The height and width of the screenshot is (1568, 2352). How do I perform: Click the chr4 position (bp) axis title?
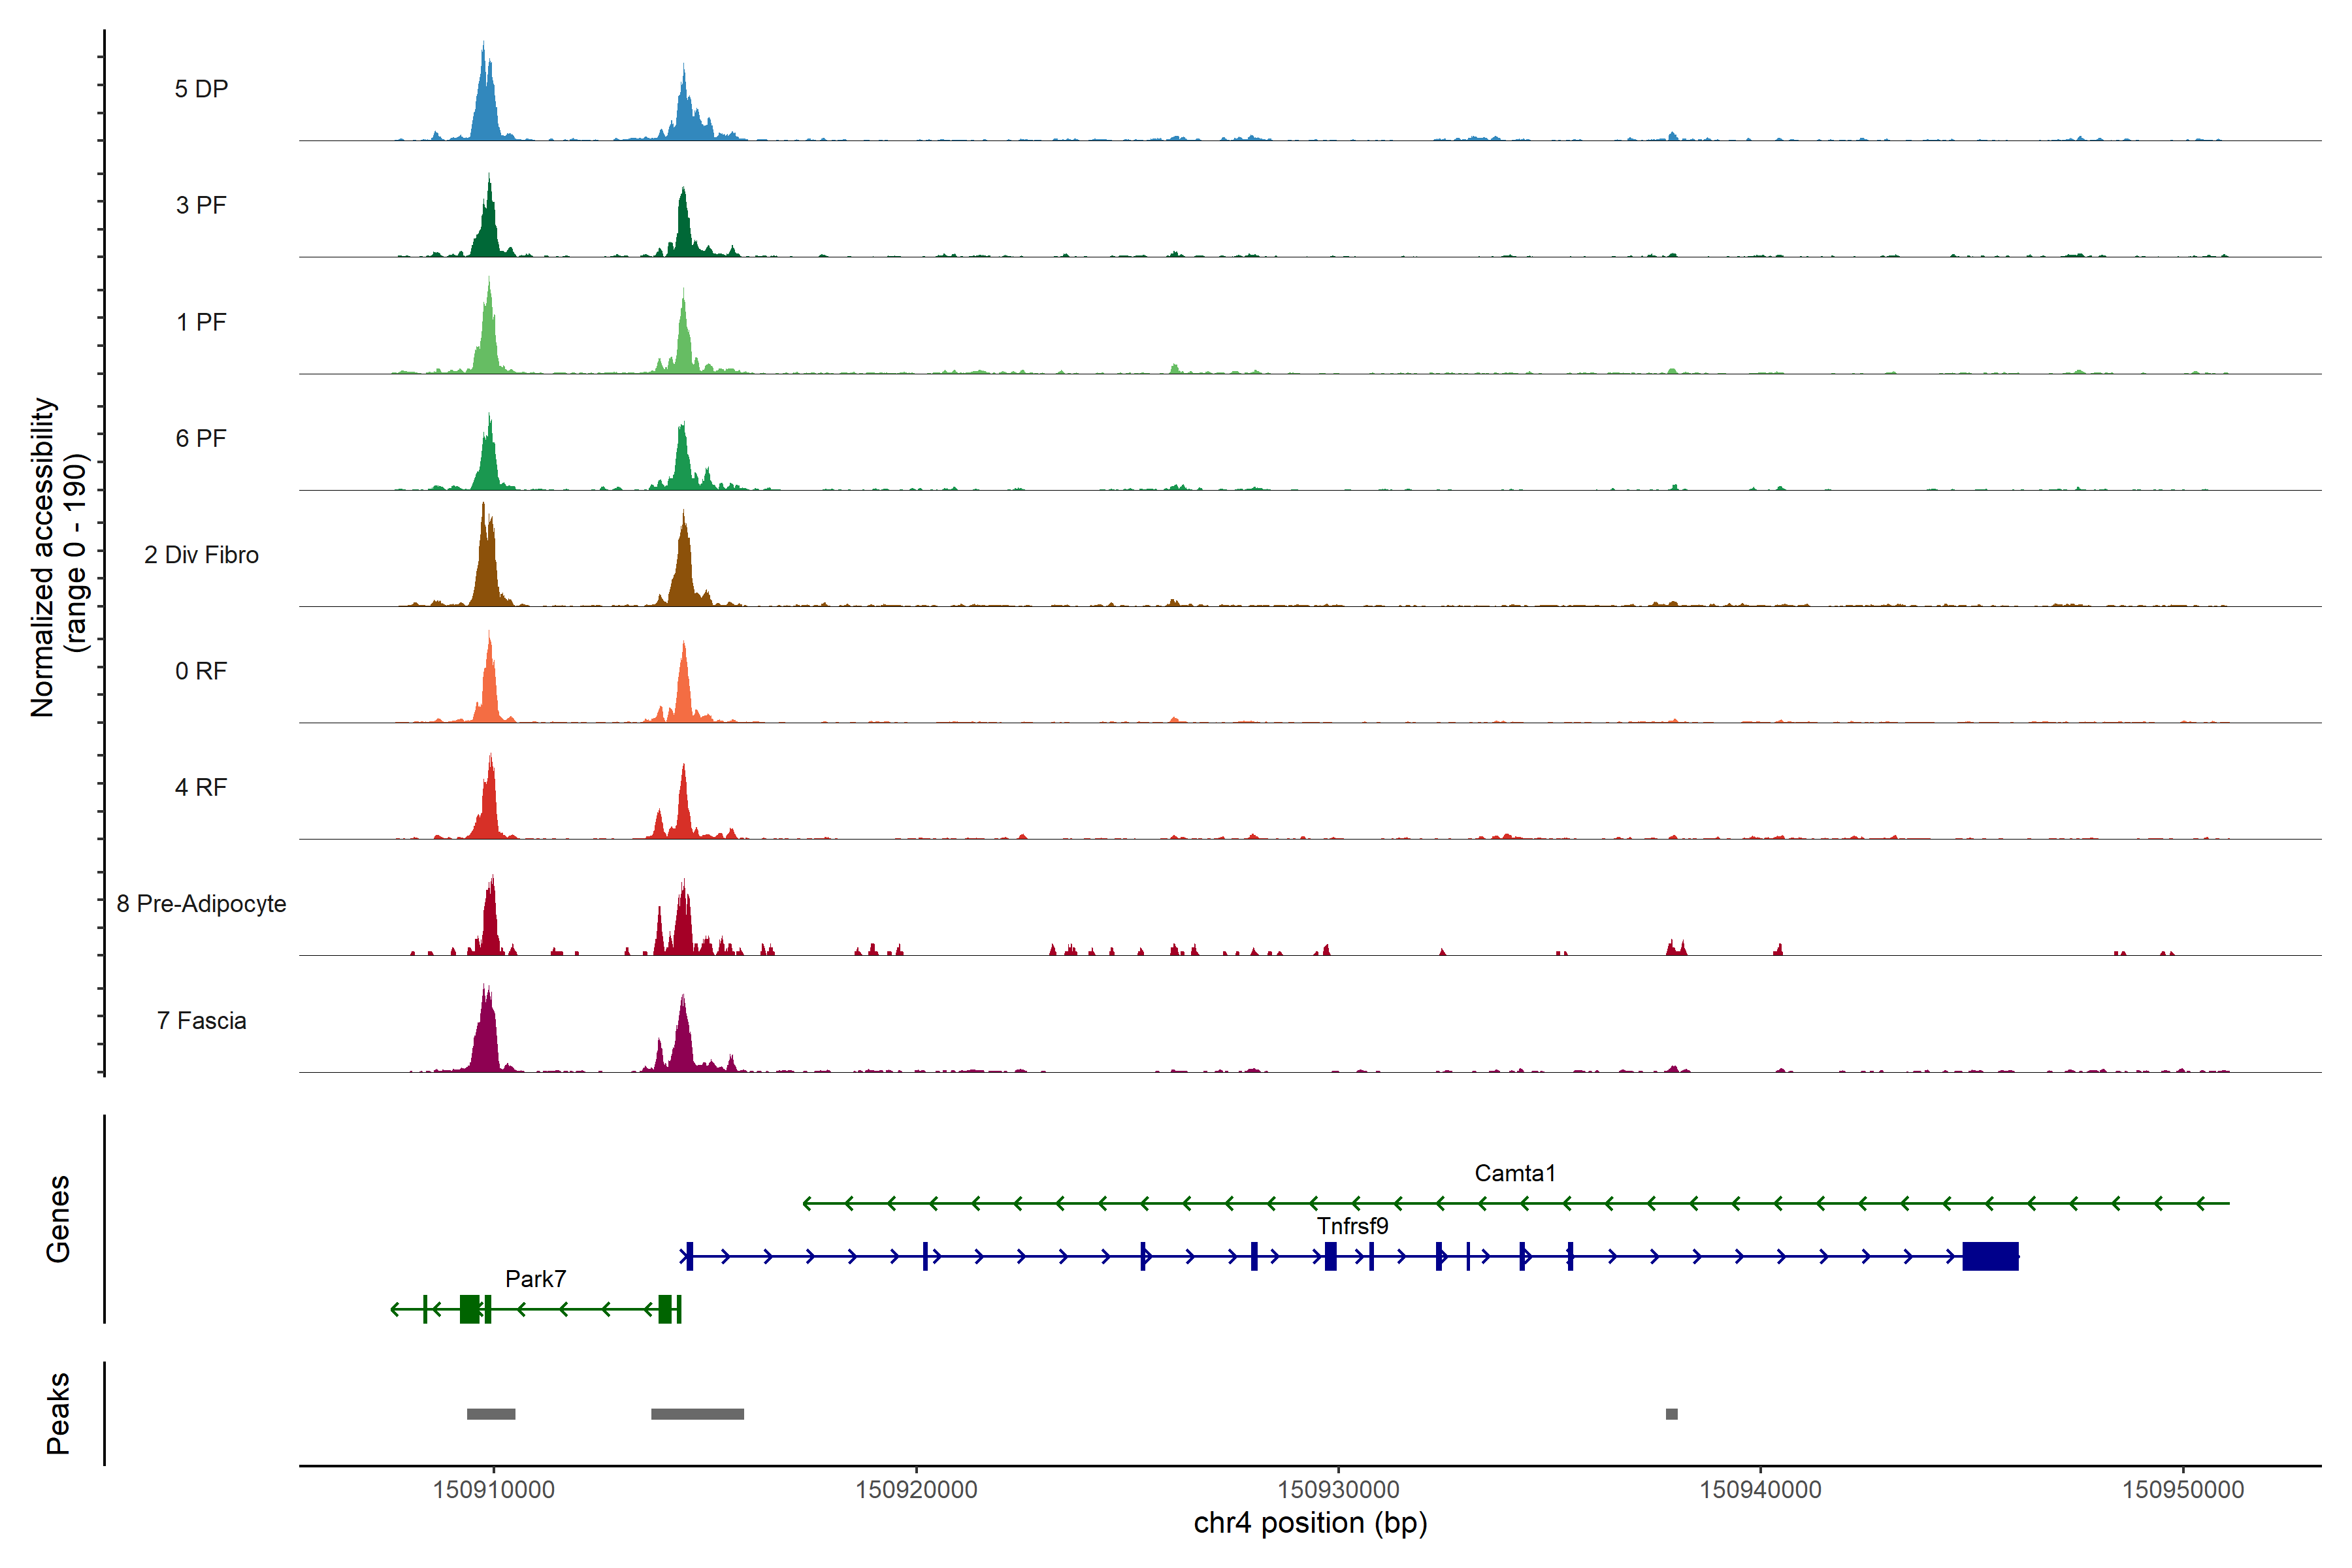[1310, 1524]
